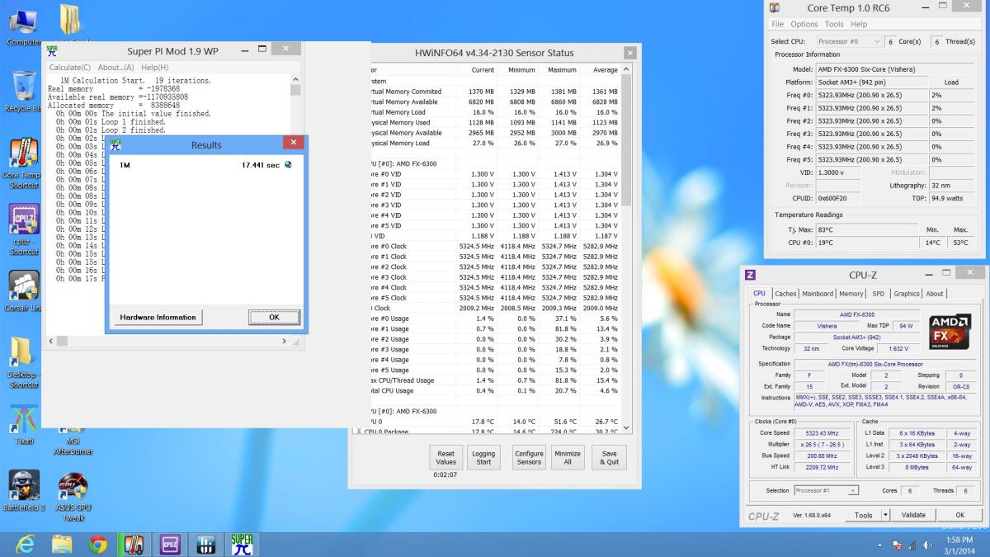The width and height of the screenshot is (990, 557).
Task: Switch to the SPD tab in CPU-Z
Action: (x=878, y=294)
